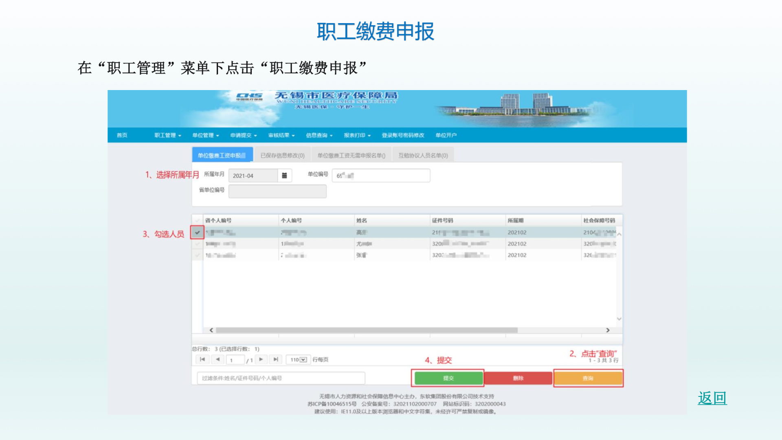This screenshot has height=440, width=782.
Task: Open 互助协议人员名单(0) tab
Action: [423, 156]
